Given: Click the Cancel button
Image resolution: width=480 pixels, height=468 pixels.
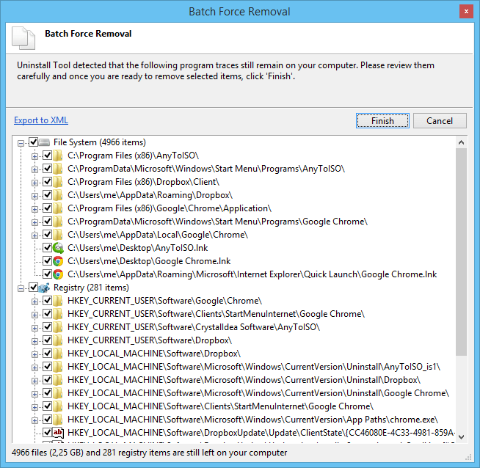Looking at the screenshot, I should 440,120.
